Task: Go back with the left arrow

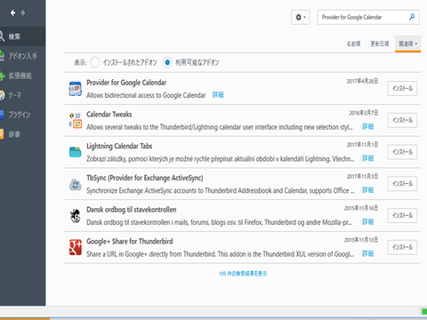Action: tap(12, 12)
